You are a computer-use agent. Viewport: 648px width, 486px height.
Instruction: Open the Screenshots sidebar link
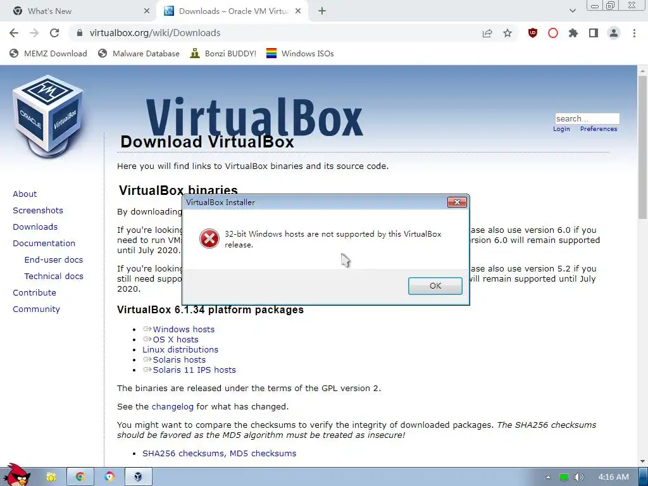pos(38,210)
